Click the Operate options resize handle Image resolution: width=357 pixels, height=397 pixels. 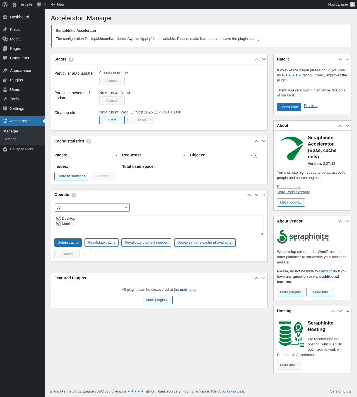point(262,234)
